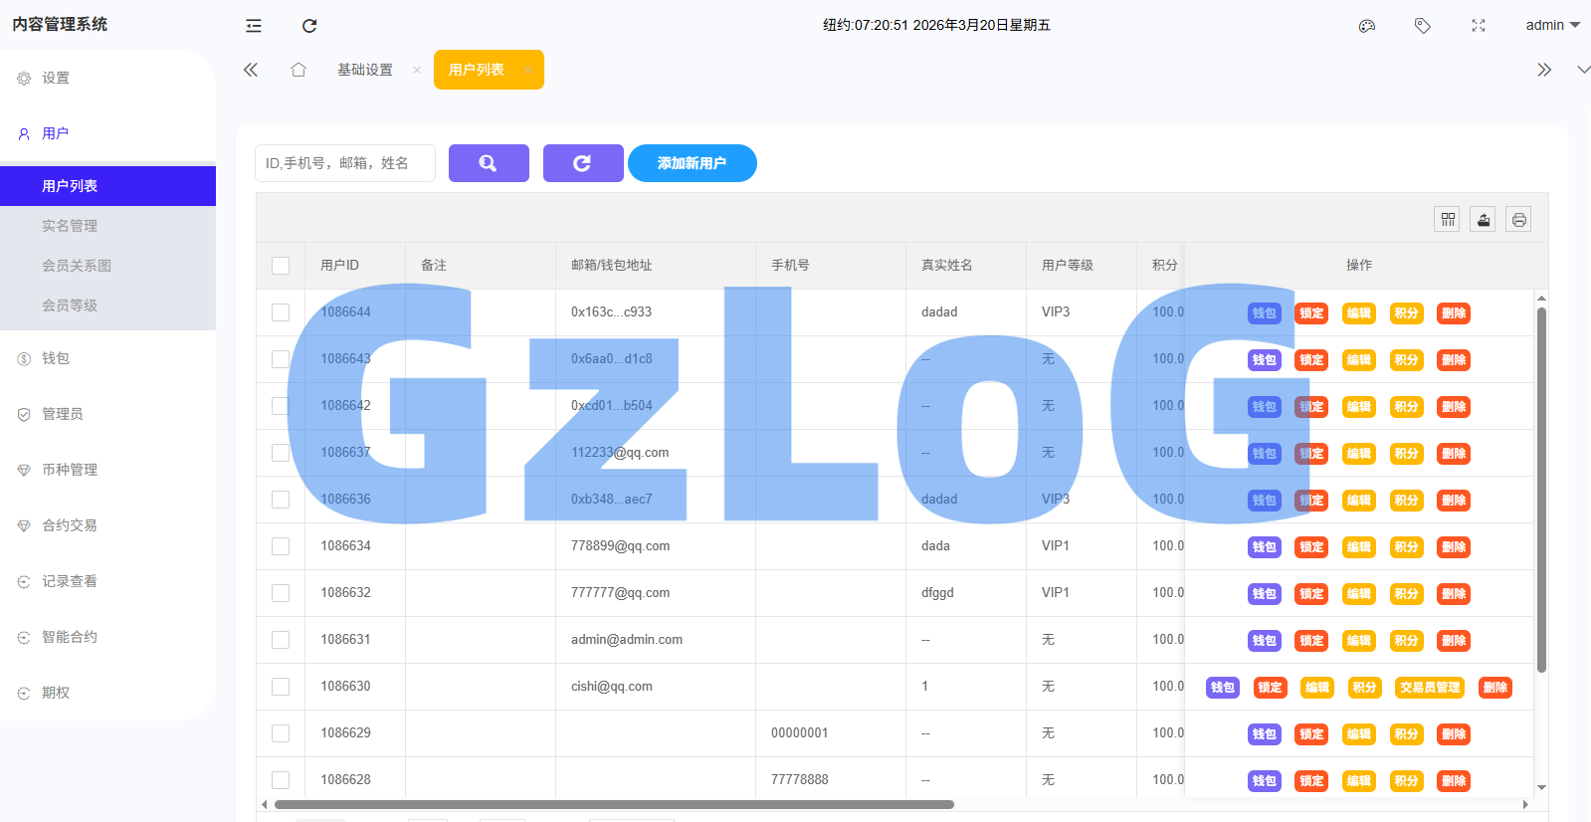Screen dimensions: 1591x822
Task: Open the theme palette icon
Action: pyautogui.click(x=1367, y=26)
